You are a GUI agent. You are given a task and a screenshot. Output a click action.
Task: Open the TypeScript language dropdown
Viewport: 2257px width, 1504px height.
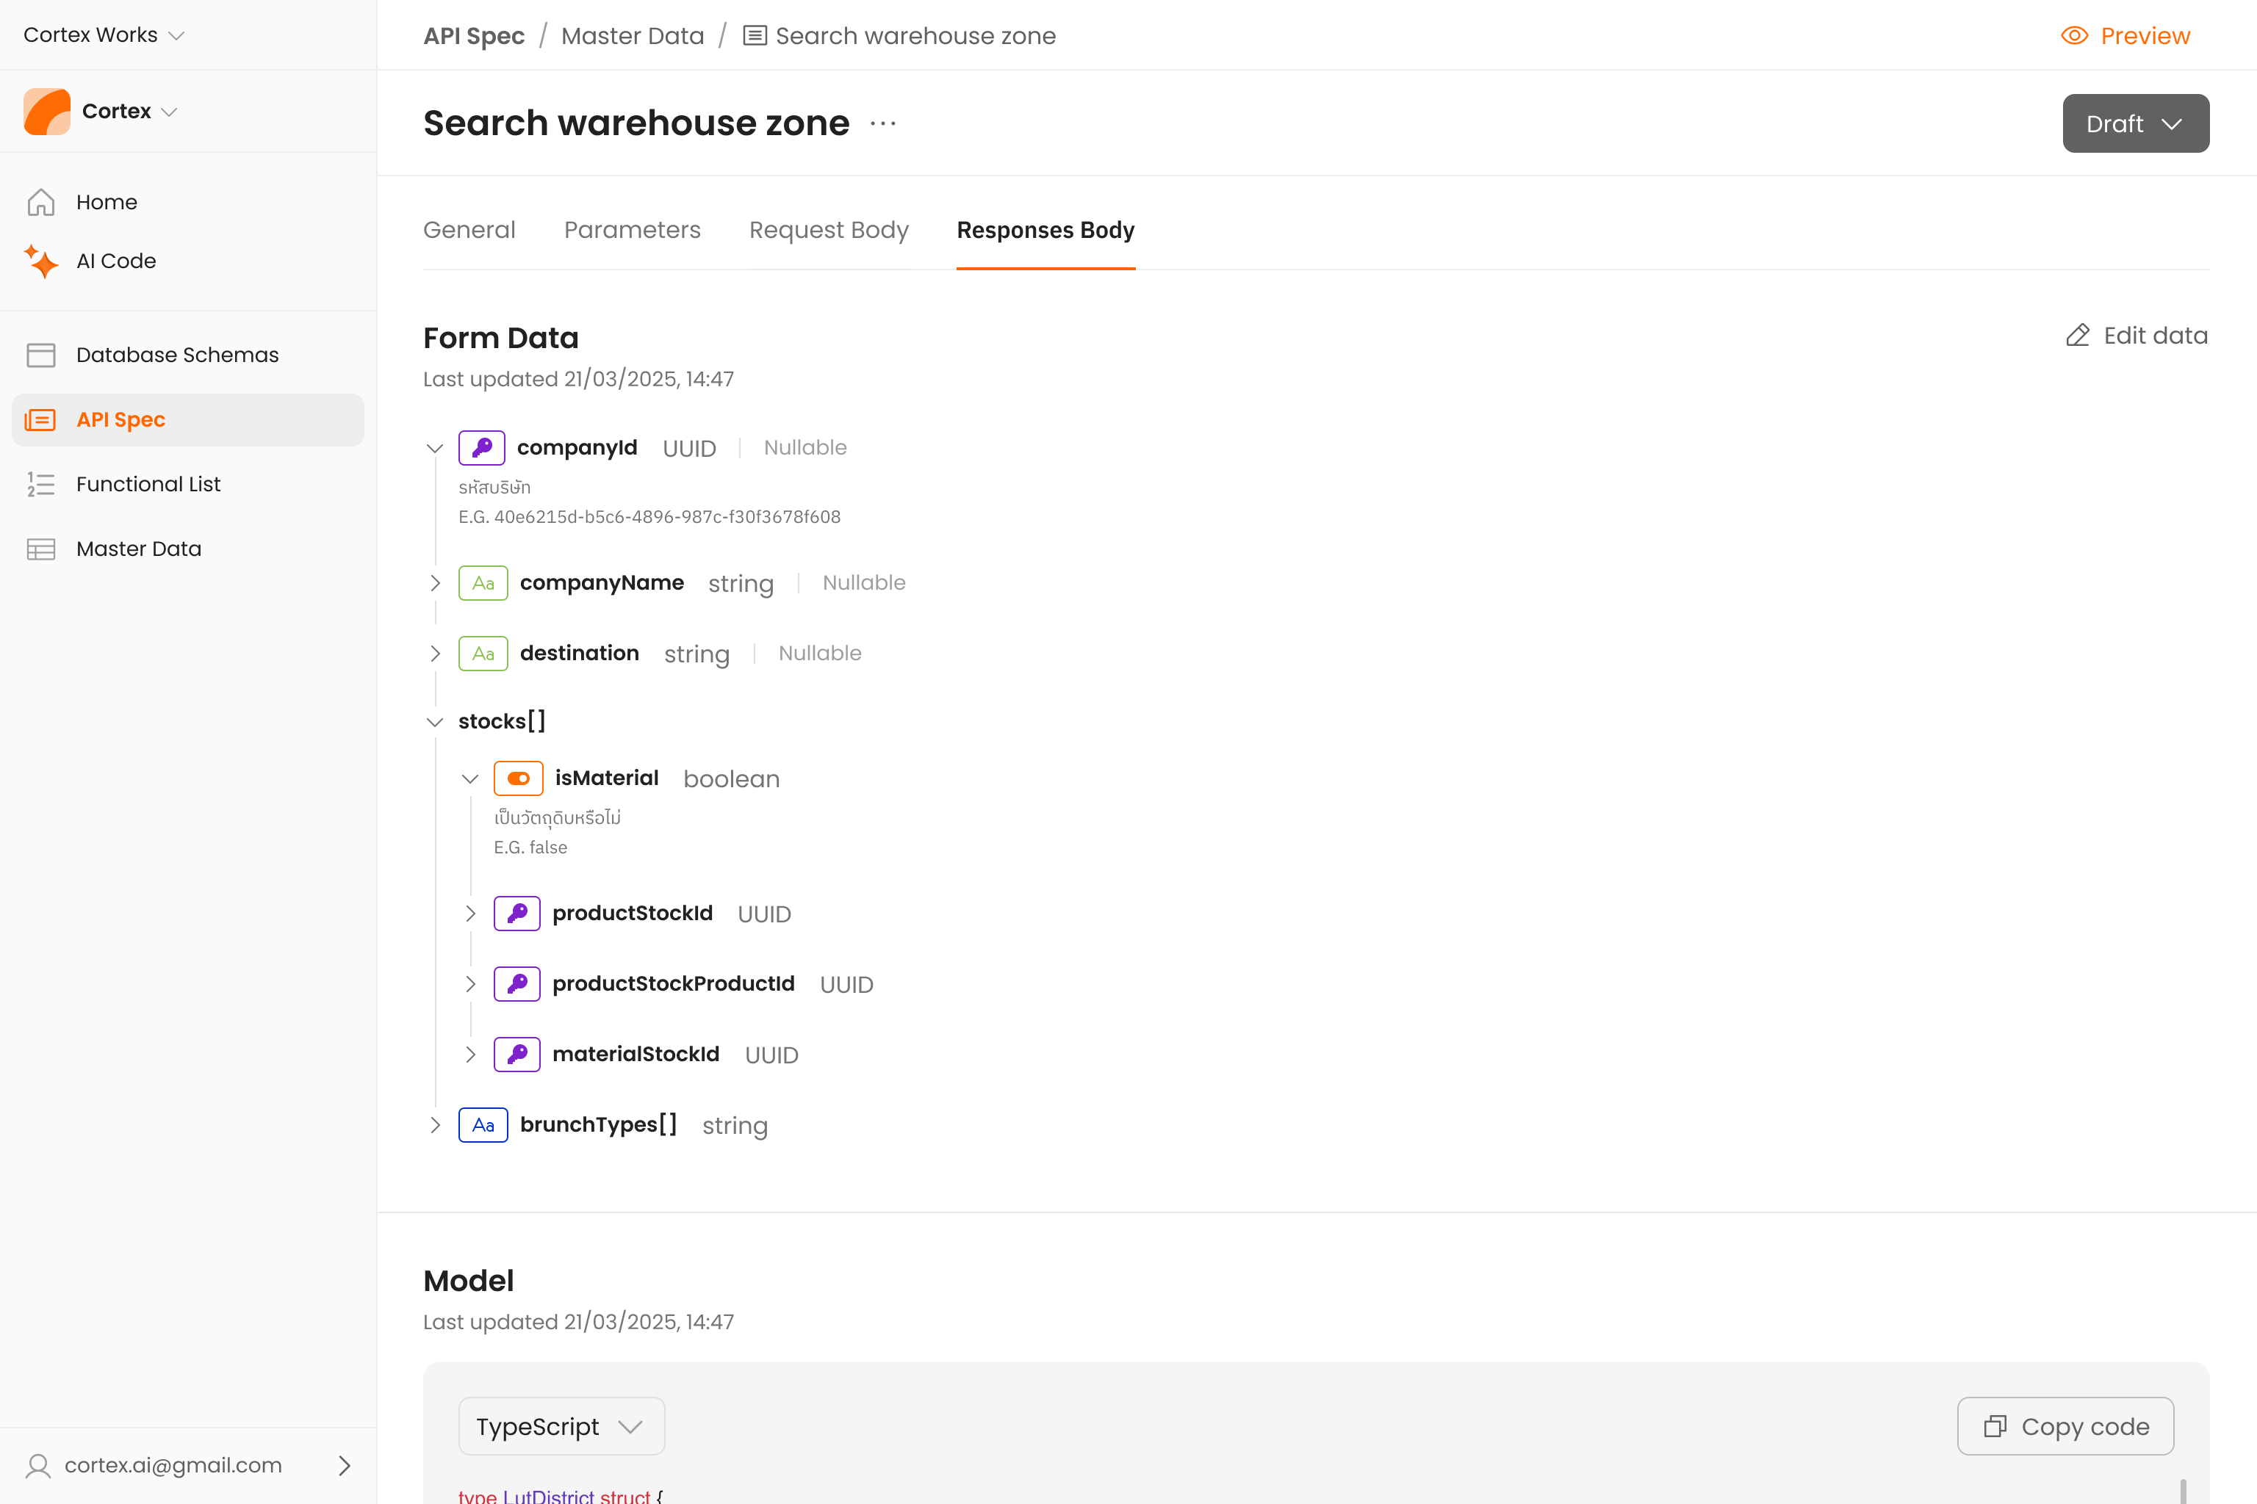point(561,1426)
